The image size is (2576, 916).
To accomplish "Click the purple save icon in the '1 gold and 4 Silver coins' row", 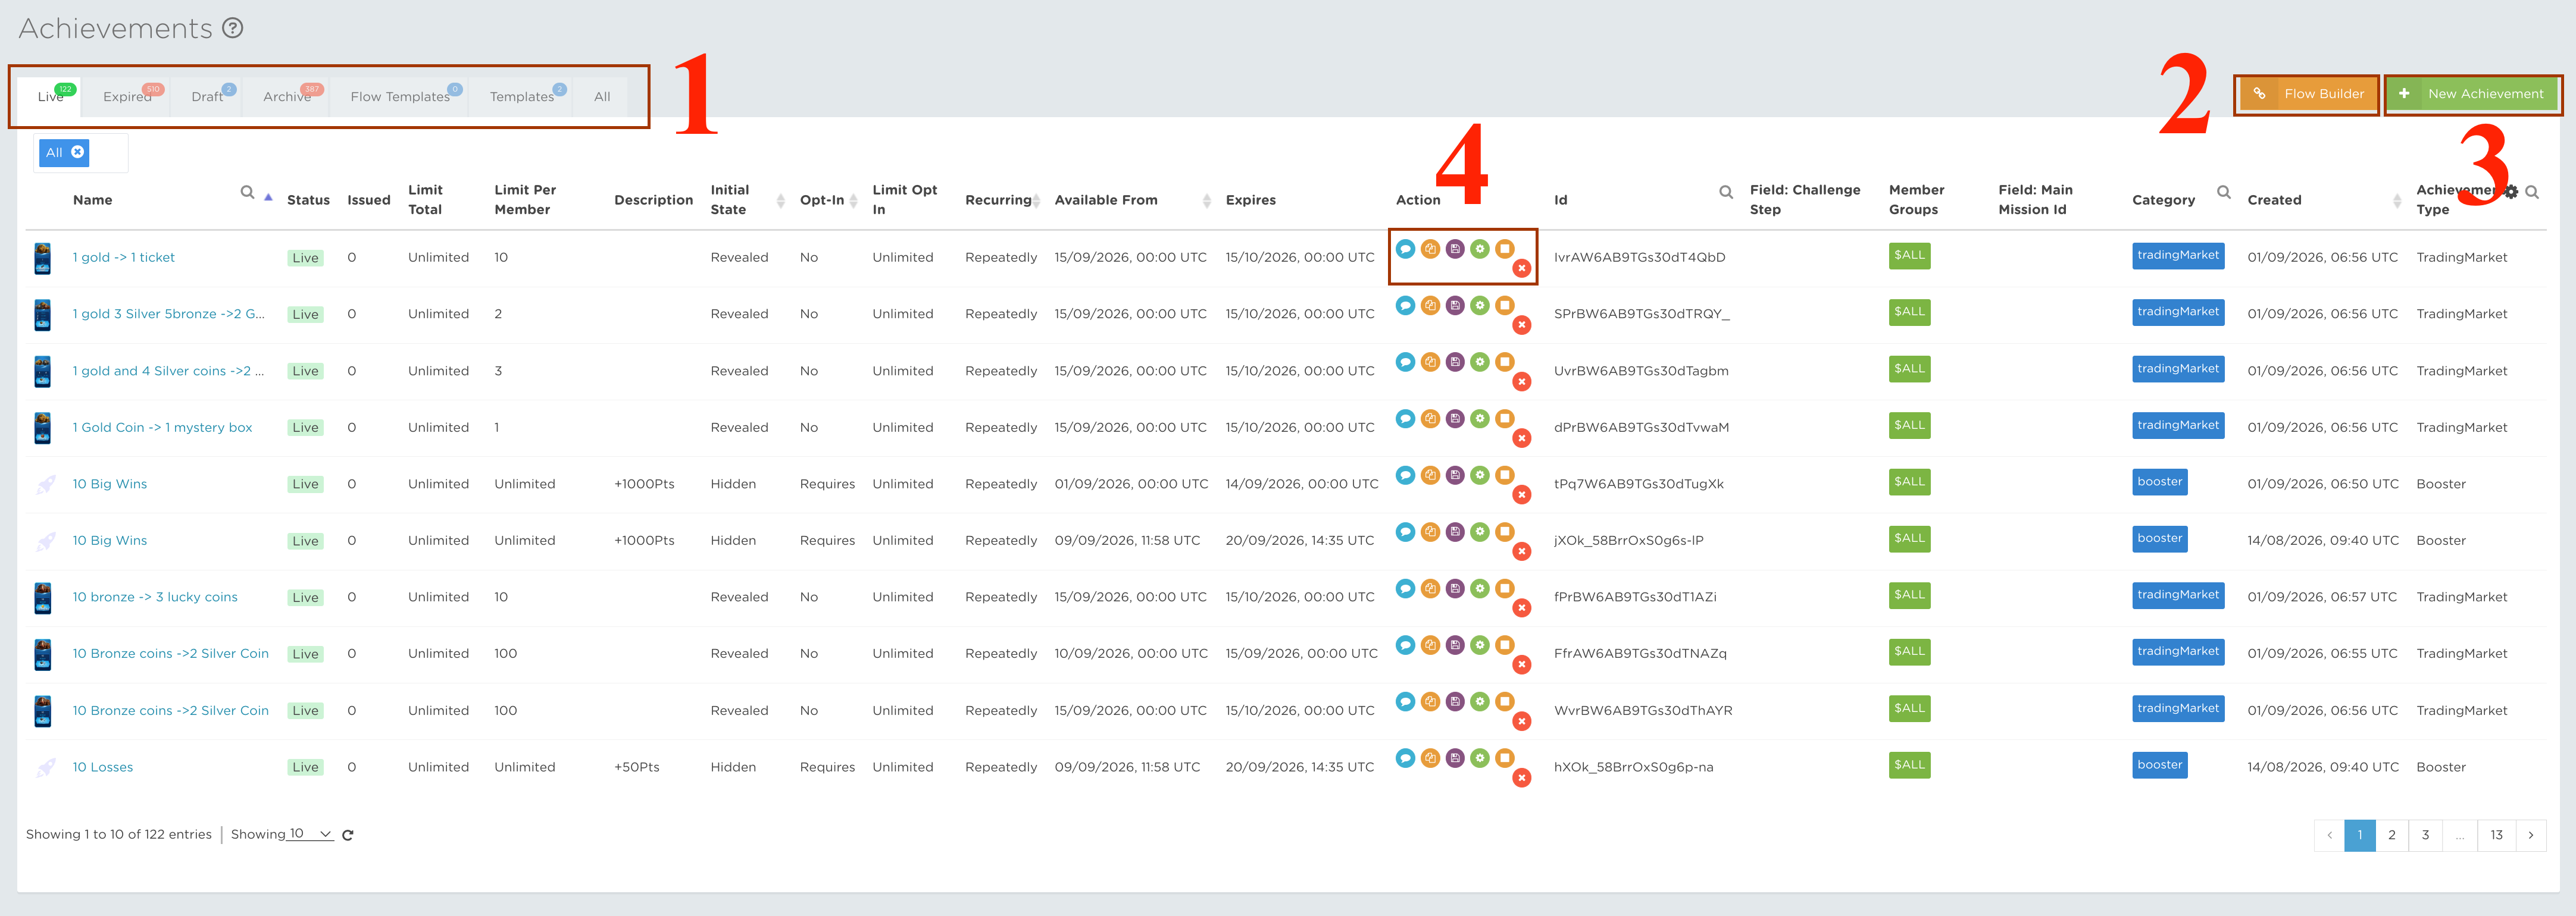I will coord(1455,362).
